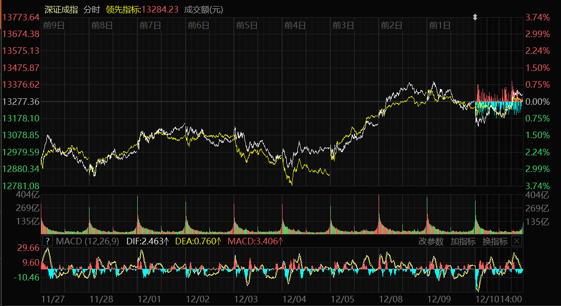Click 换指标 to switch indicator

pos(495,242)
